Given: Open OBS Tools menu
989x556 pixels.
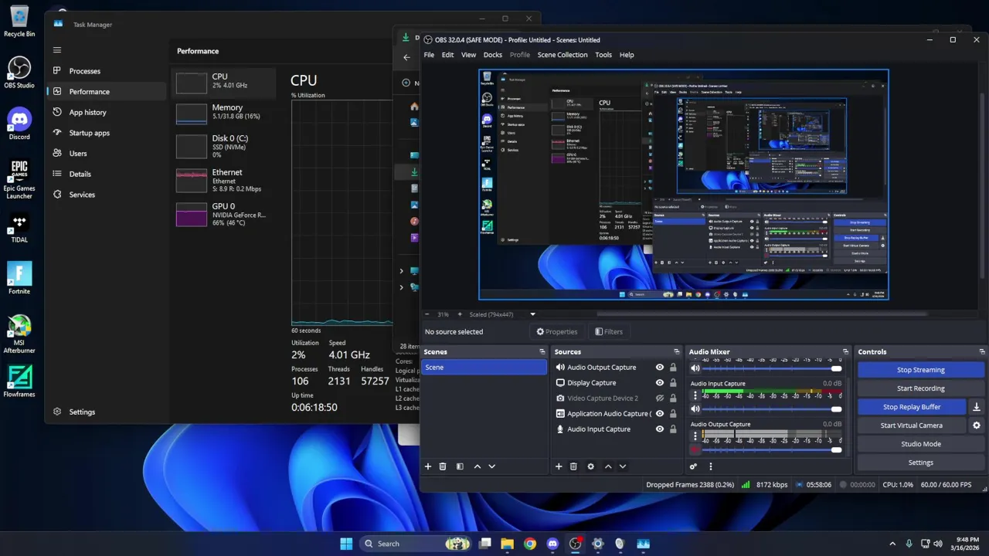Looking at the screenshot, I should 603,55.
